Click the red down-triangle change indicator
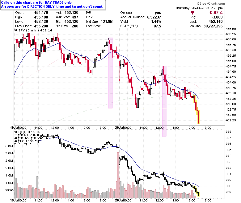The image size is (241, 203). 192,13
